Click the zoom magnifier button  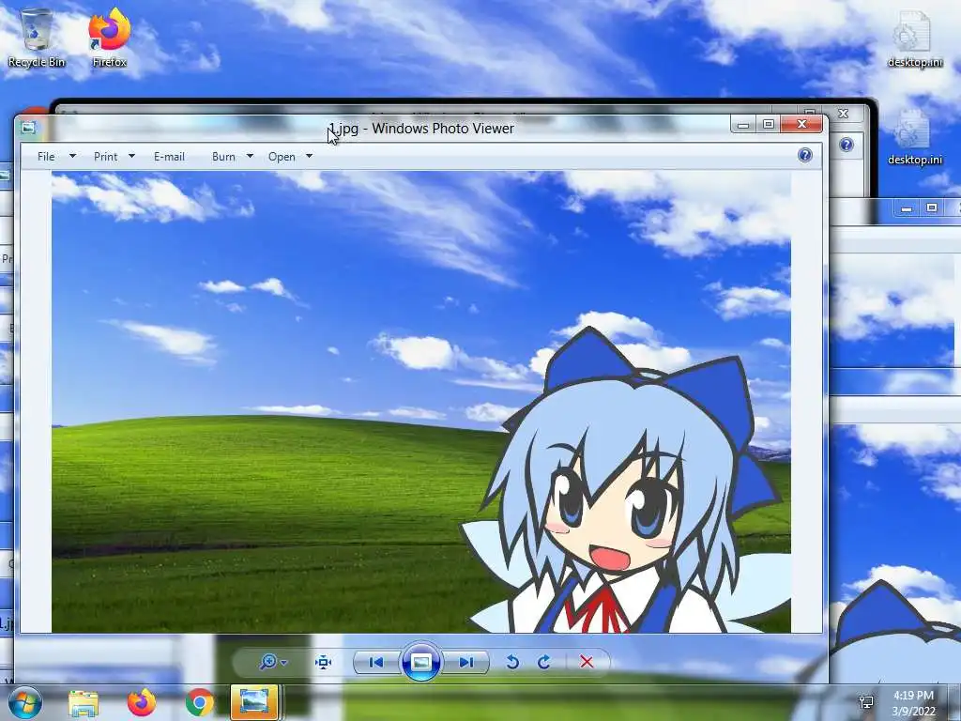point(267,662)
